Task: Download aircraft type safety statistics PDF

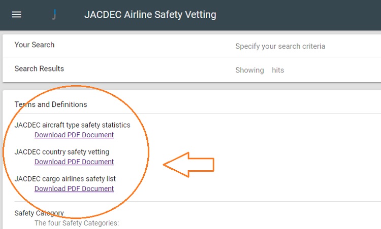Action: 74,135
